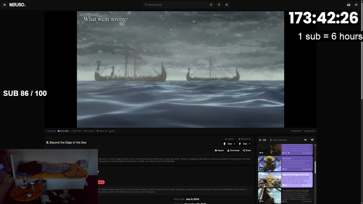The width and height of the screenshot is (363, 204).
Task: Disable Auto Skip option
Action: coord(63,131)
